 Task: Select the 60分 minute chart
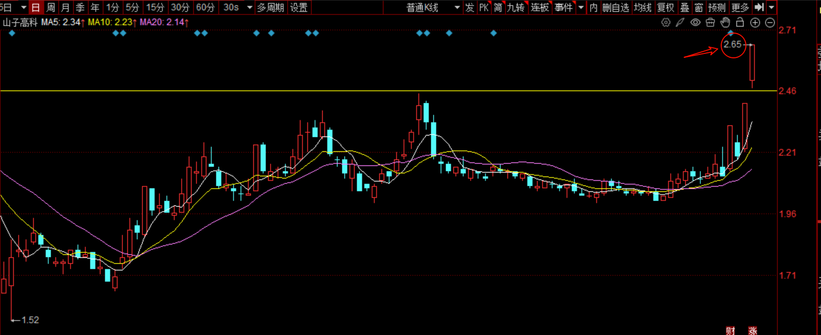pyautogui.click(x=205, y=7)
